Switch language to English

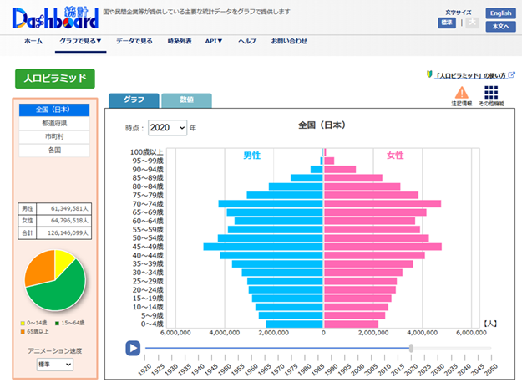pyautogui.click(x=500, y=13)
